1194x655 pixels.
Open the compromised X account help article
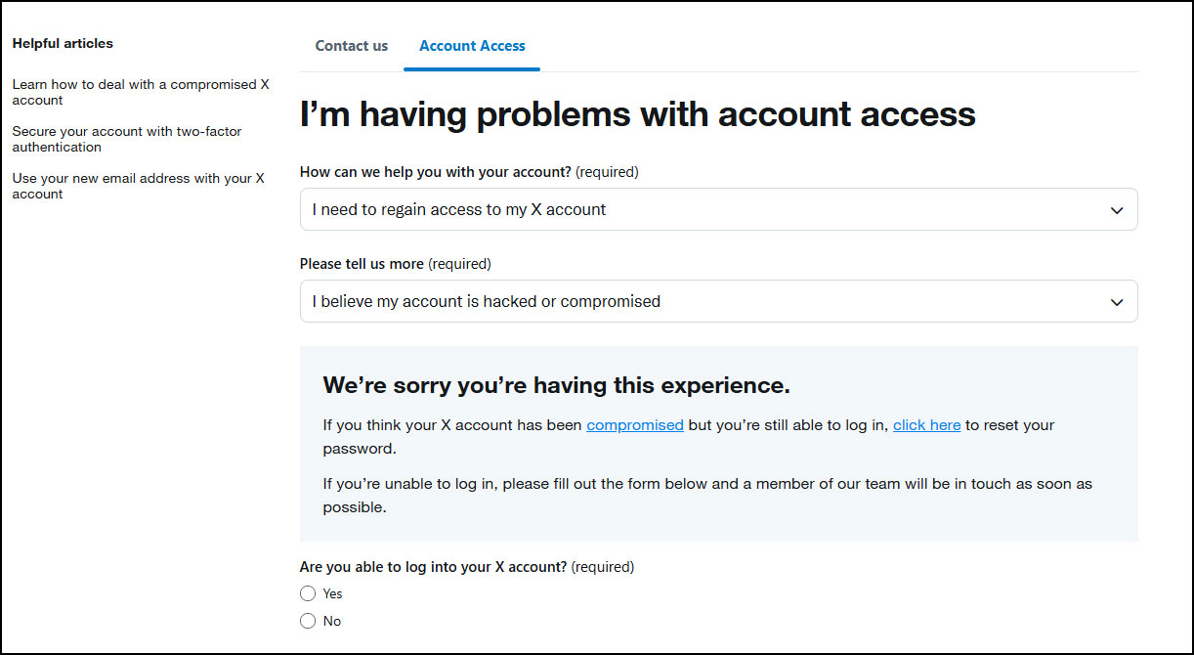click(x=140, y=92)
